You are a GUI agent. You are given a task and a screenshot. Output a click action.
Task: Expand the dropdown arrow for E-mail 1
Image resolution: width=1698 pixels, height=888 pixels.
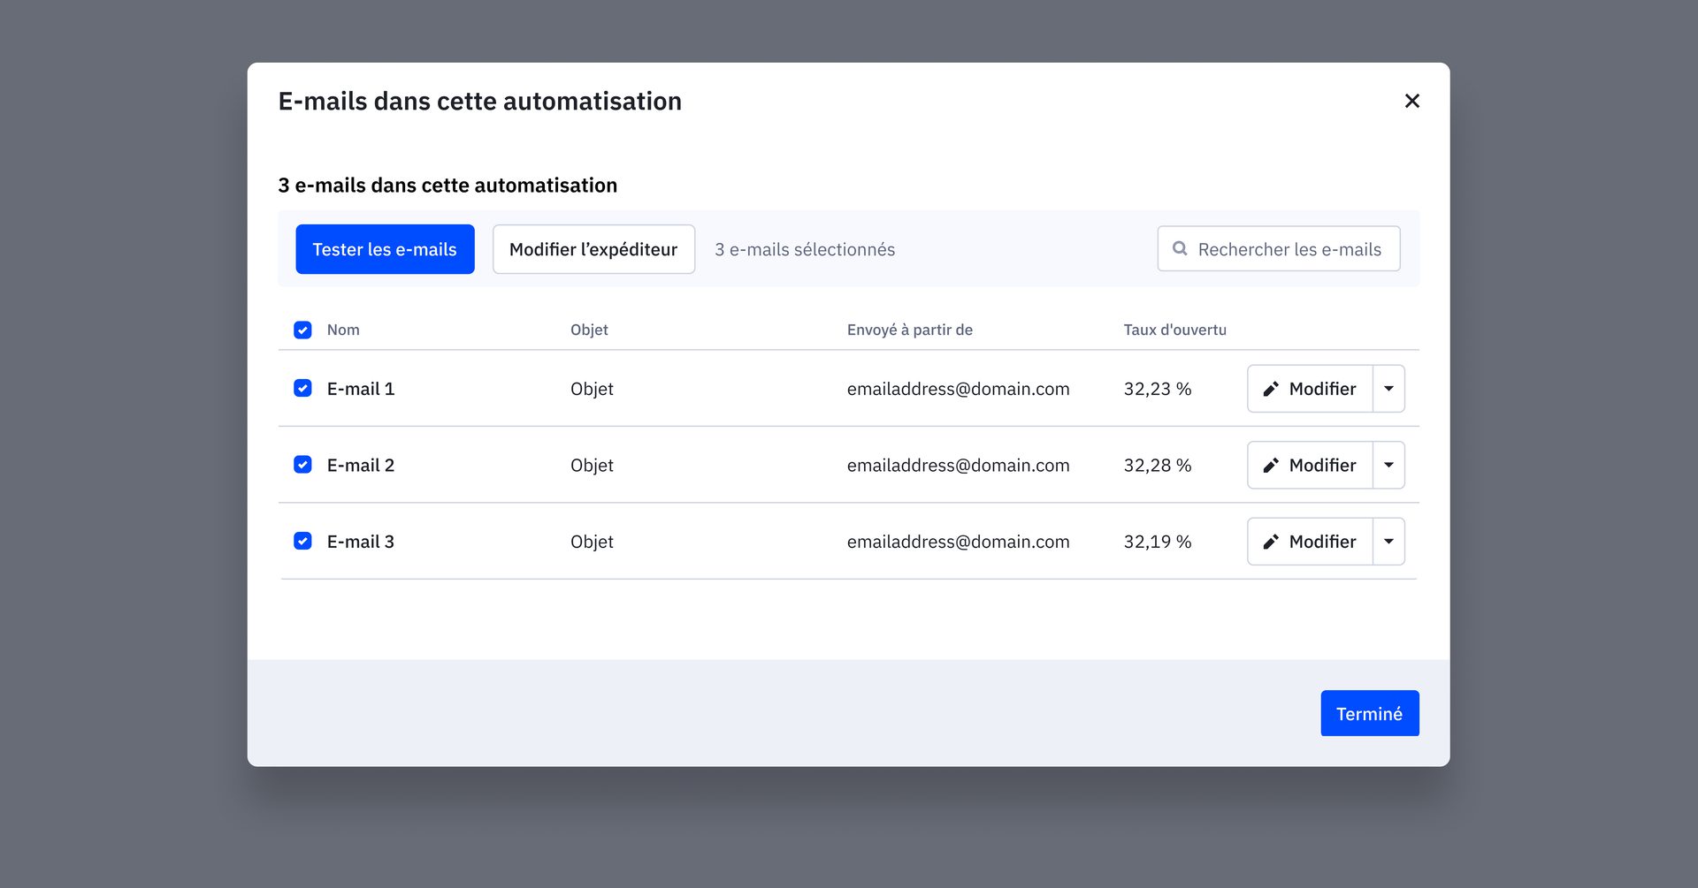point(1388,389)
